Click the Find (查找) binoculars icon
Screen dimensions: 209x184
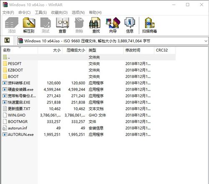[95, 23]
